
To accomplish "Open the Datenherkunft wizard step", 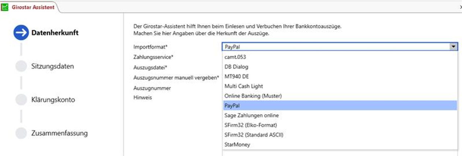I will tap(55, 33).
